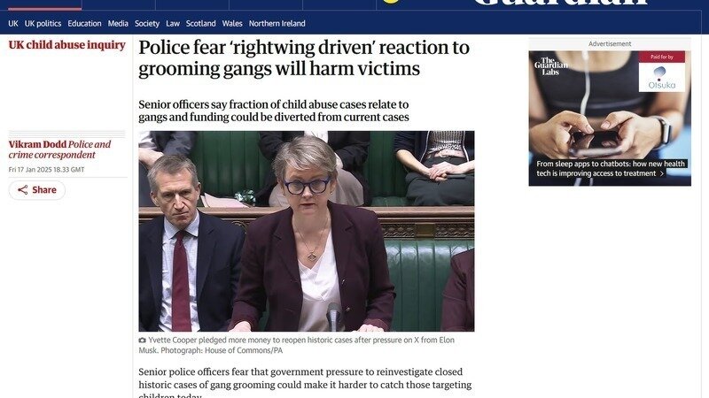Viewport: 709px width, 398px height.
Task: Click the Guardian Labs logo in the advertisement
Action: click(550, 65)
